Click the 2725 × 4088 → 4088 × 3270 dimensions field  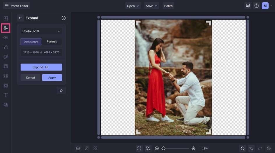(x=41, y=52)
